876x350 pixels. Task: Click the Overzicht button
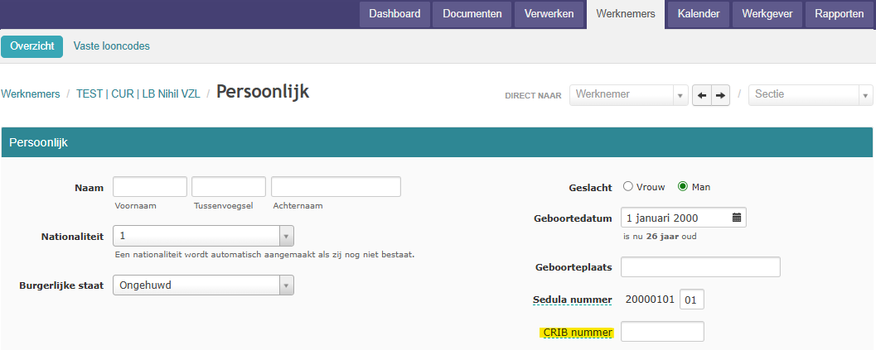[x=31, y=46]
